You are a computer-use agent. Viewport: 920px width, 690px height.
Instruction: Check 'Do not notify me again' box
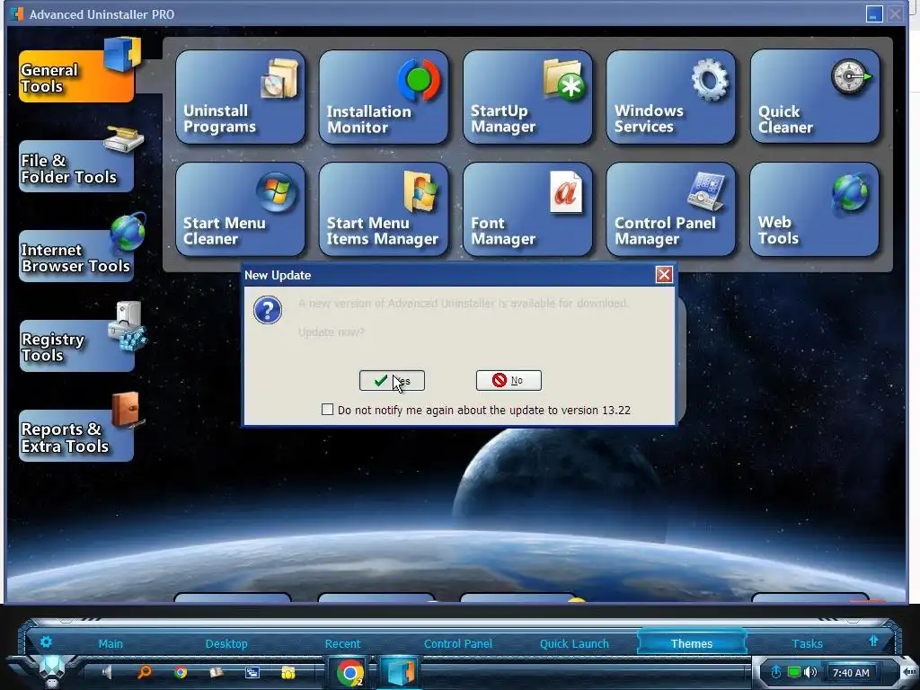pyautogui.click(x=327, y=410)
